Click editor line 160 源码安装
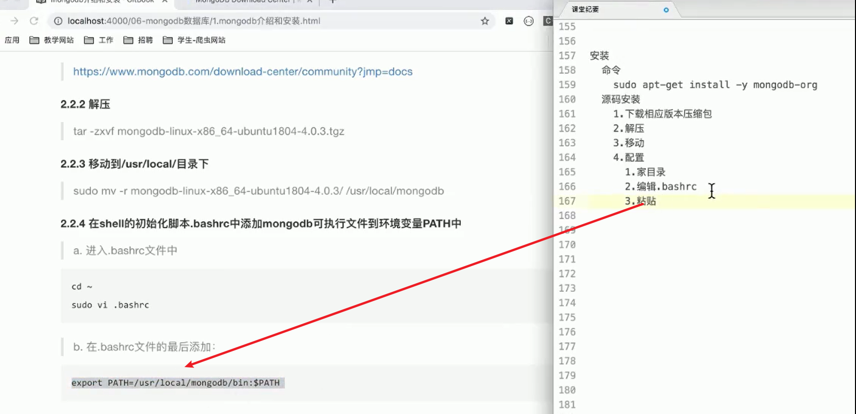This screenshot has height=414, width=856. (621, 99)
